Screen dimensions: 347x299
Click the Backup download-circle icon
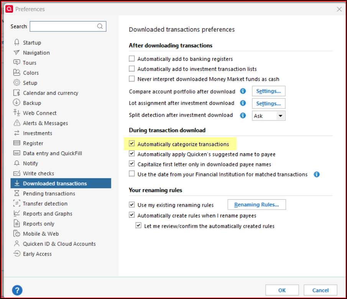click(x=16, y=103)
